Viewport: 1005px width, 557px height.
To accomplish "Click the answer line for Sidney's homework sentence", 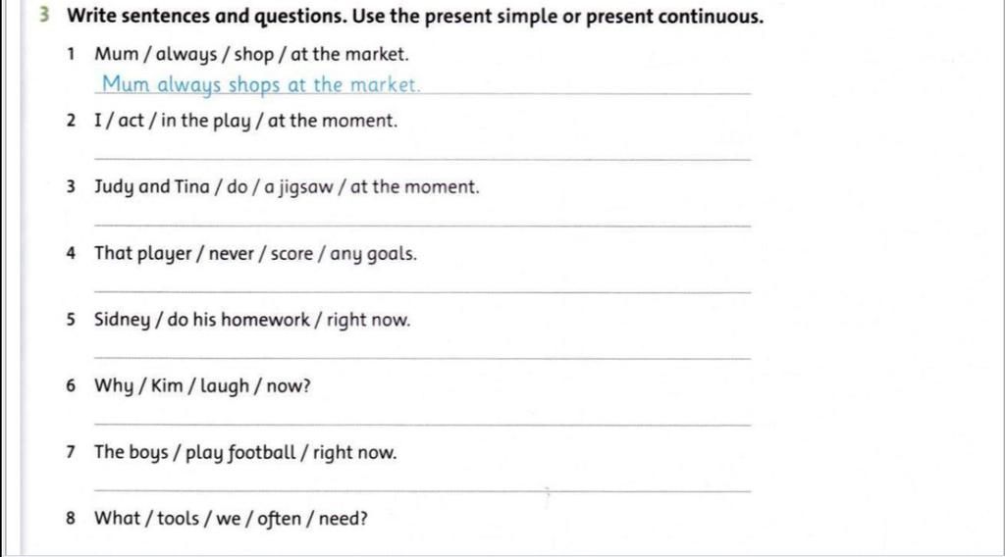I will [x=422, y=357].
